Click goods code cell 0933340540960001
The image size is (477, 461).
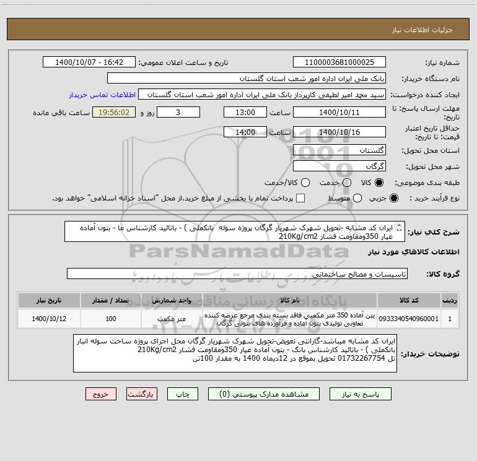click(409, 319)
